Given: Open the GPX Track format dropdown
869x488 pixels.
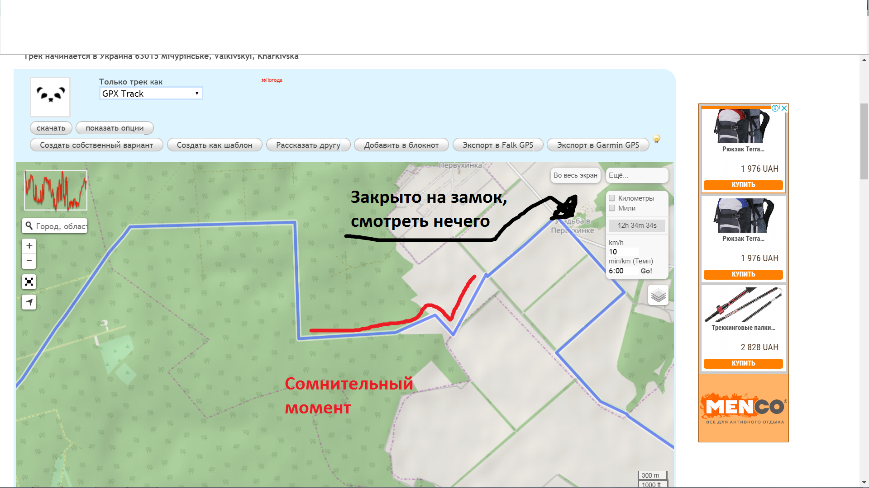Looking at the screenshot, I should (x=151, y=94).
